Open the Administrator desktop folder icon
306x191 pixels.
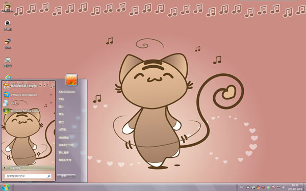8,8
